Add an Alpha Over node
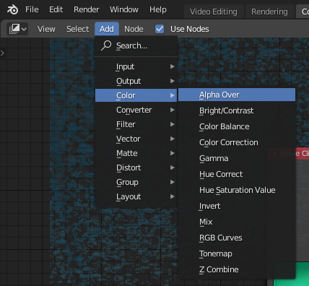309x286 pixels. [237, 95]
